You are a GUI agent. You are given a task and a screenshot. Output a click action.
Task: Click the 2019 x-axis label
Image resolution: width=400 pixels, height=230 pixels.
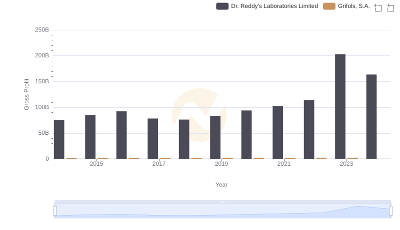pyautogui.click(x=221, y=164)
